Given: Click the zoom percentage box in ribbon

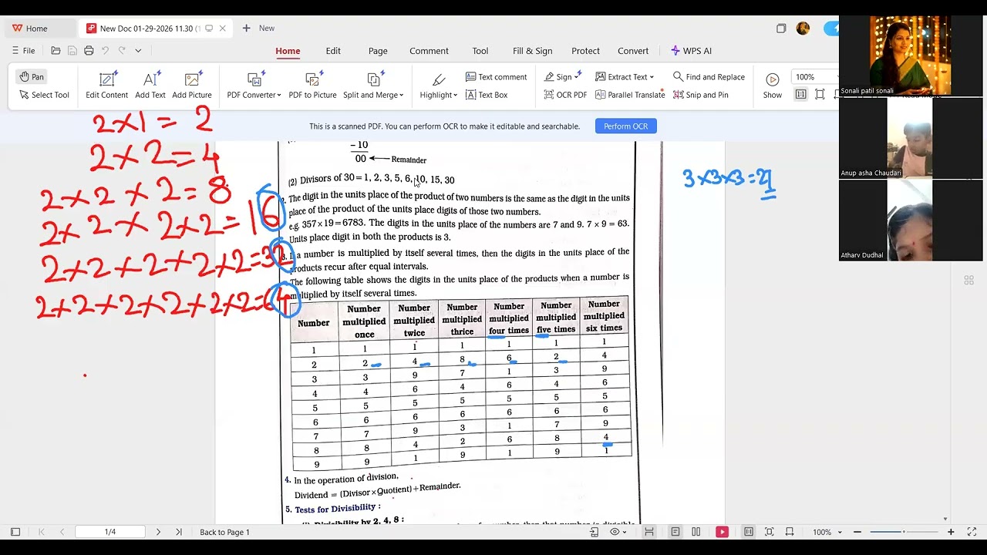Looking at the screenshot, I should (814, 77).
